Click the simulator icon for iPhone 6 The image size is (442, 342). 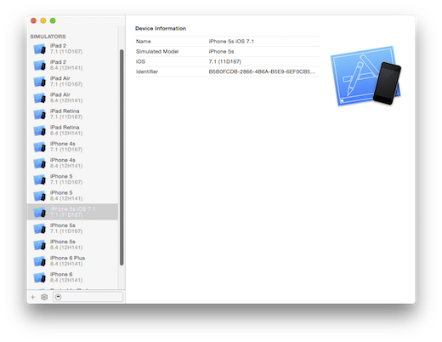tap(40, 277)
